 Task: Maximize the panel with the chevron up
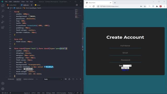tap(77, 79)
